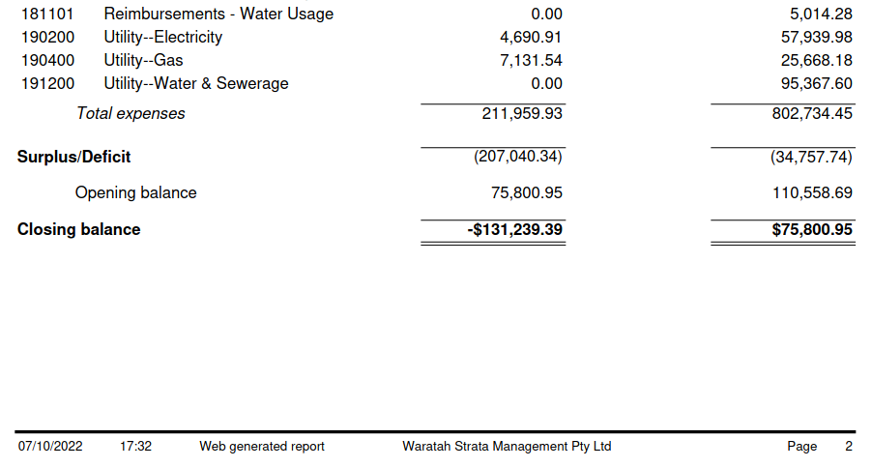Select the footer date 07/10/2022
Screen dimensions: 872x468
tap(50, 447)
